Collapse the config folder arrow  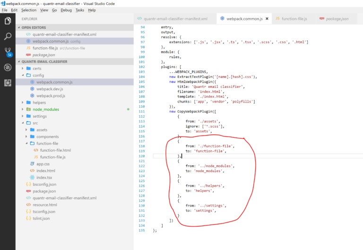pos(23,75)
